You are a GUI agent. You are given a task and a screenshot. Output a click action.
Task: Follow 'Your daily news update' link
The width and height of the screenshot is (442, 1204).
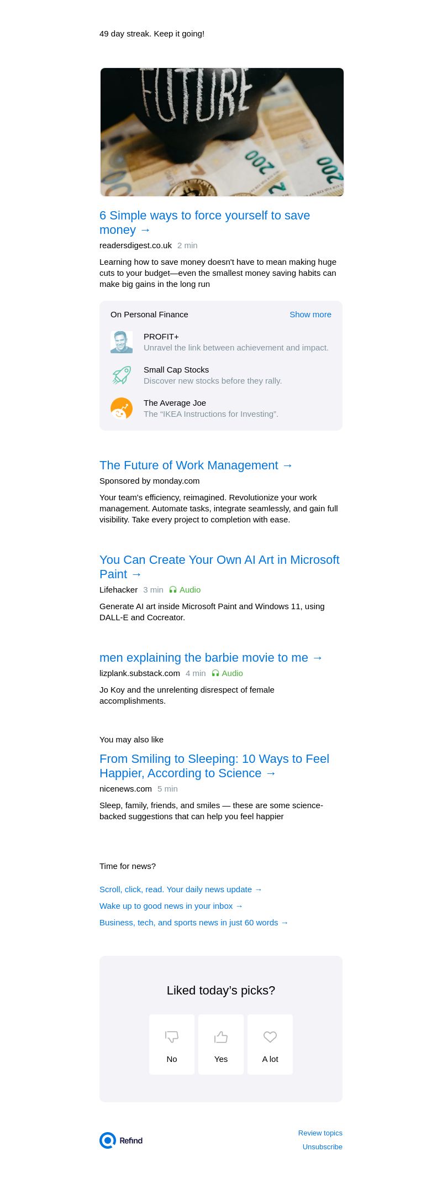click(x=181, y=889)
